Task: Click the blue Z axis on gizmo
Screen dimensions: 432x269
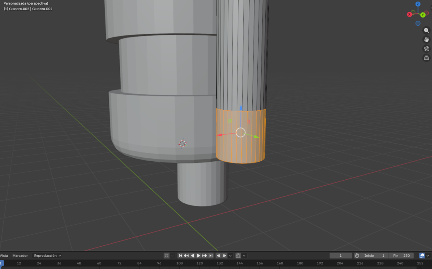Action: tap(418, 4)
